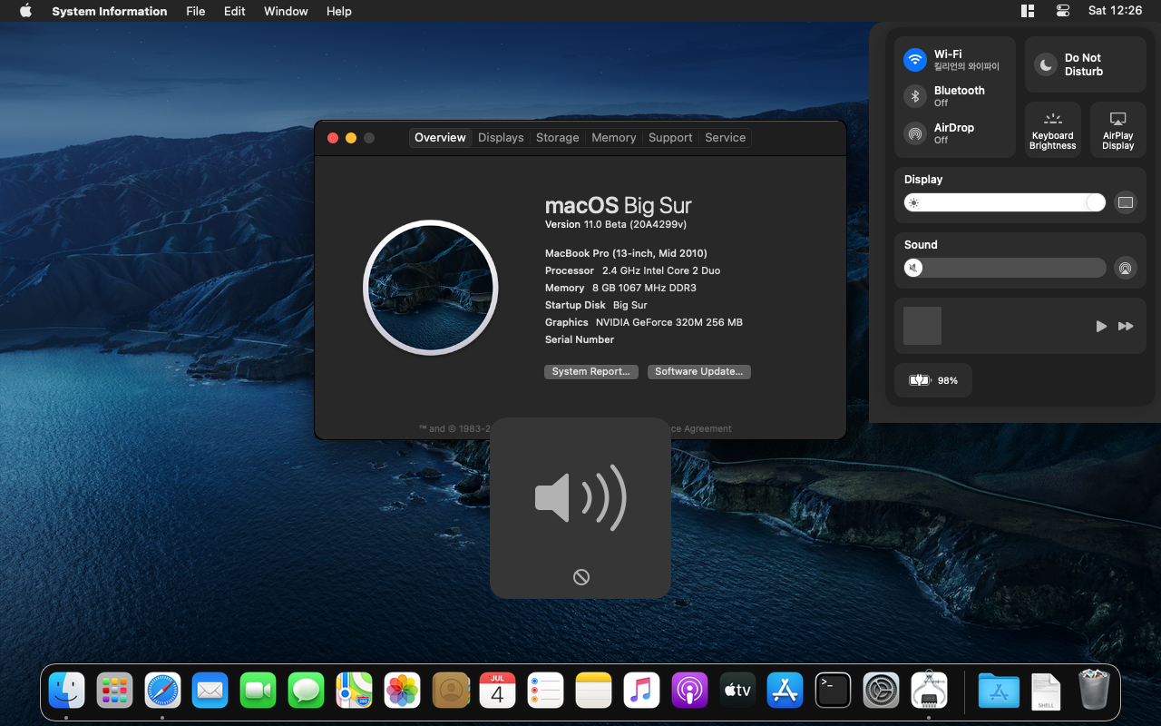Toggle Wi-Fi in Control Center
Image resolution: width=1161 pixels, height=726 pixels.
point(915,60)
